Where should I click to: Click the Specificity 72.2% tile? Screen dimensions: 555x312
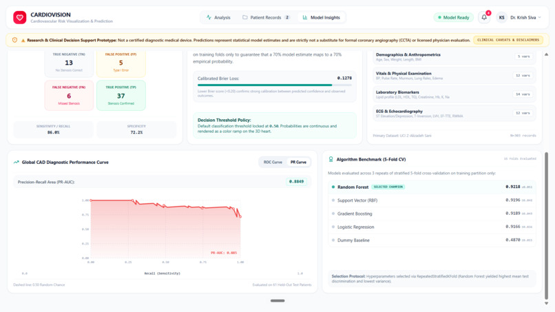point(136,129)
